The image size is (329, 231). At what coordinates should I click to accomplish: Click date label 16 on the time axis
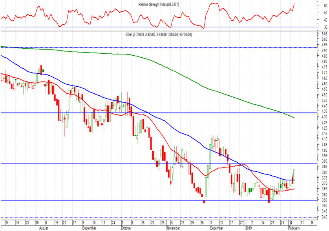17,223
